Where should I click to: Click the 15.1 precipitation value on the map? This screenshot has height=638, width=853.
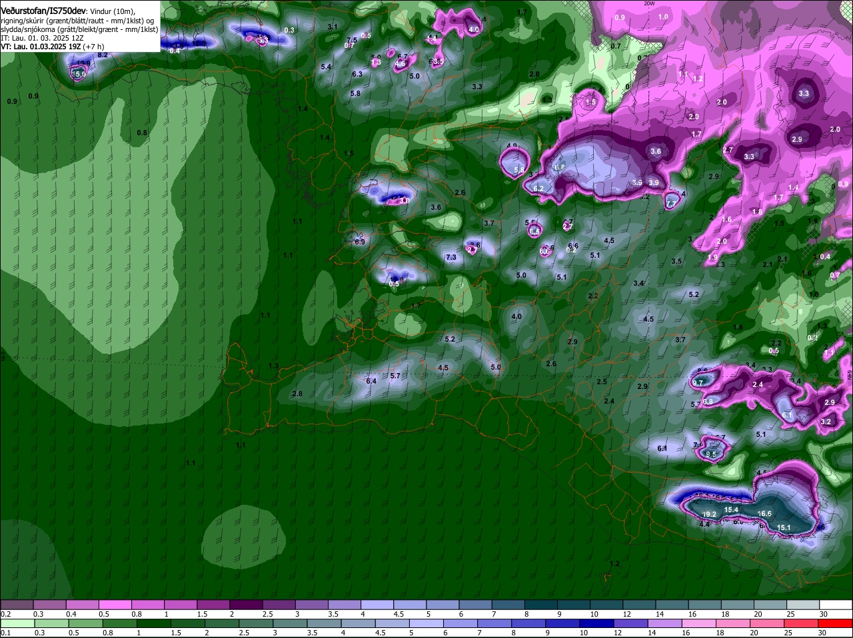point(784,527)
